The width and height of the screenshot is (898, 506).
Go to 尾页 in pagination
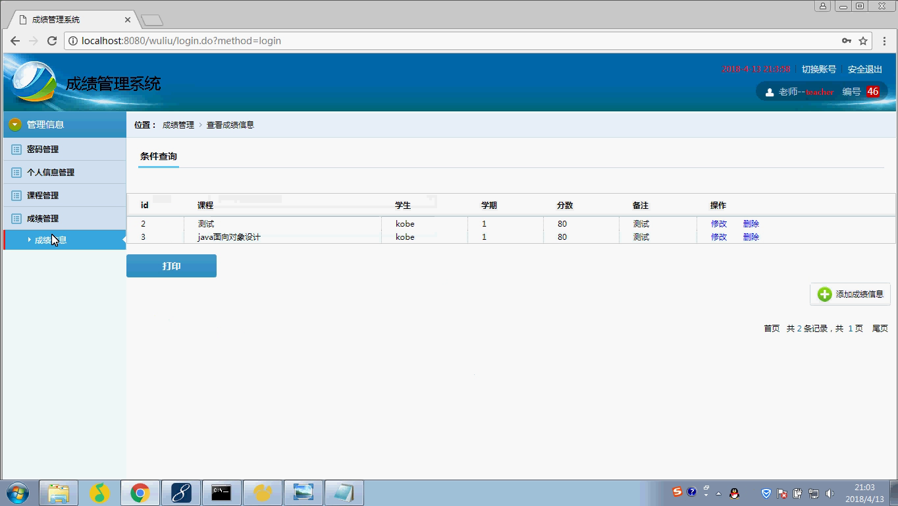coord(880,329)
